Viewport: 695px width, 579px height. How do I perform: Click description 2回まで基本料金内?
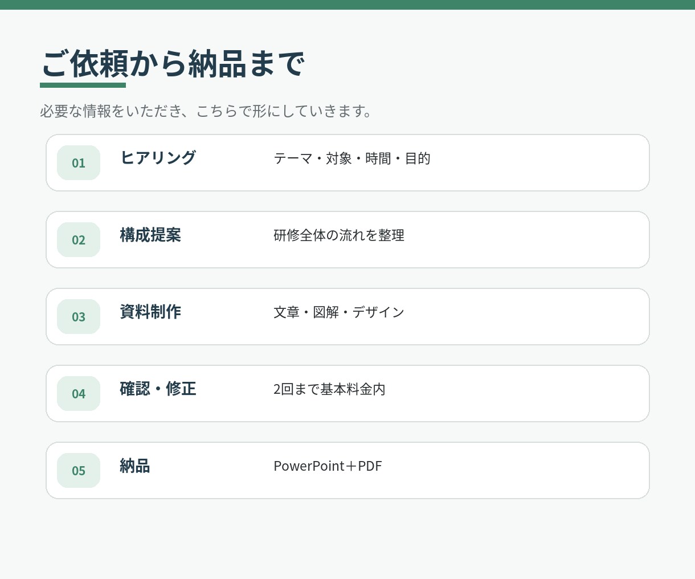click(329, 389)
